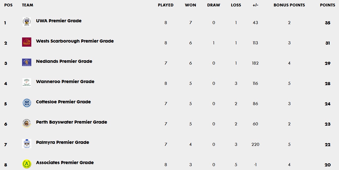Click the Wests Scarborough maroon logo
Screen dimensions: 339x170
point(27,42)
